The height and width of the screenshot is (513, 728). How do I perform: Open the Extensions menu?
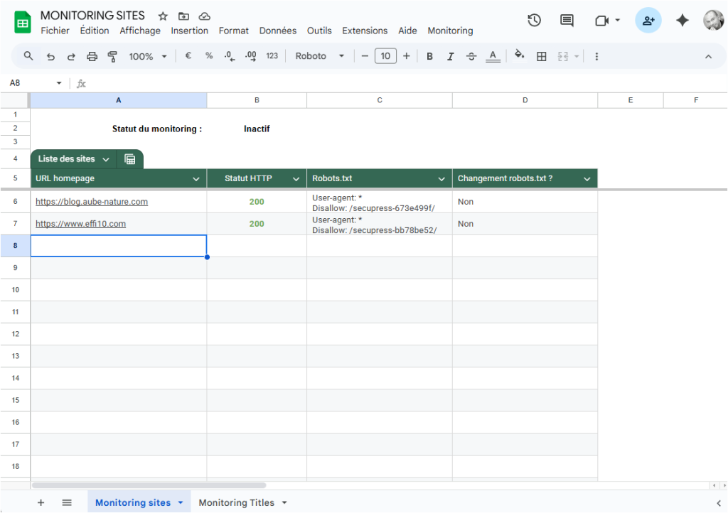pos(365,31)
